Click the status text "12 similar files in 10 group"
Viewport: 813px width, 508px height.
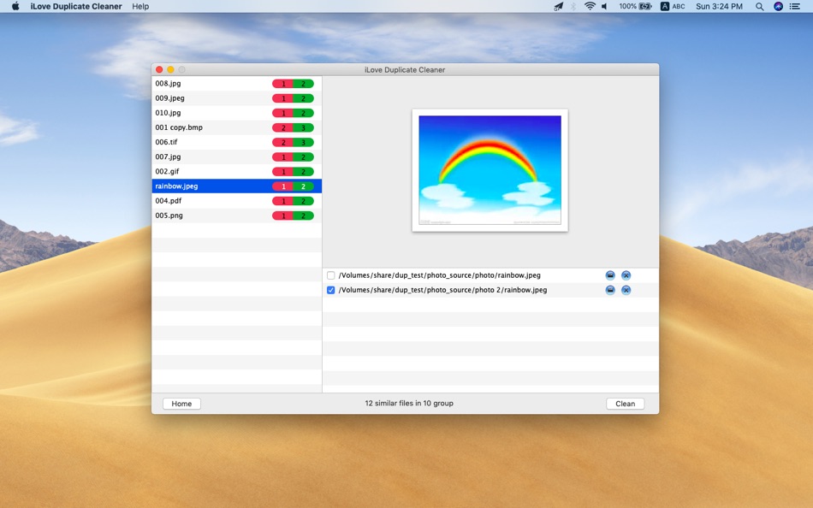click(409, 403)
